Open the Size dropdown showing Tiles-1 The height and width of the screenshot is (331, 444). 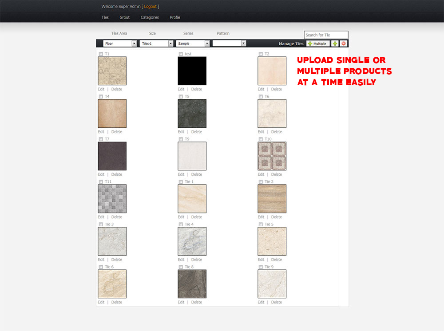[156, 43]
